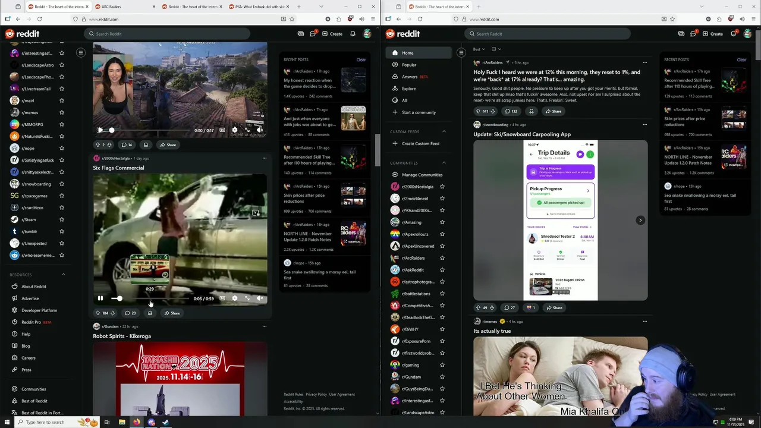This screenshot has width=761, height=428.
Task: Collapse left window sidebar with hamburger button
Action: (x=81, y=53)
